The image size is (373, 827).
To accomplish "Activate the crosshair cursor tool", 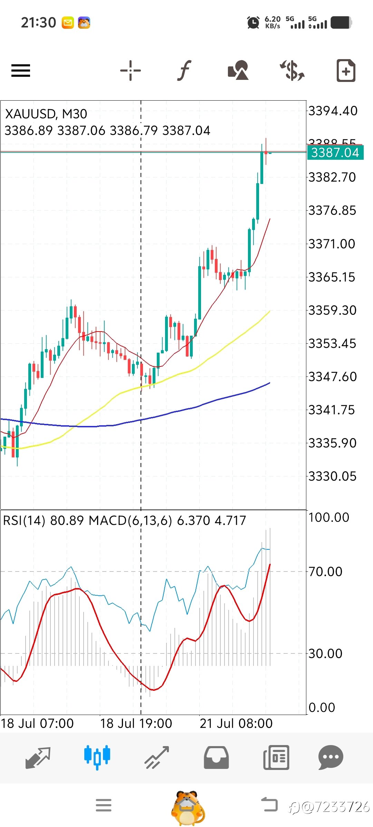I will (x=131, y=71).
